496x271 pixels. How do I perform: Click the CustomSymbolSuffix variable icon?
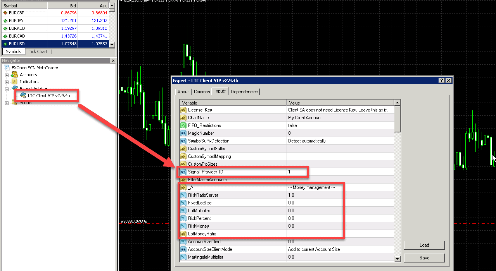pyautogui.click(x=183, y=149)
